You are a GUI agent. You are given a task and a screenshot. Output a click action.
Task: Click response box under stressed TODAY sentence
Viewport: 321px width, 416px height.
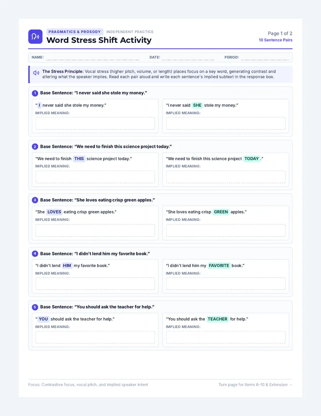[226, 177]
